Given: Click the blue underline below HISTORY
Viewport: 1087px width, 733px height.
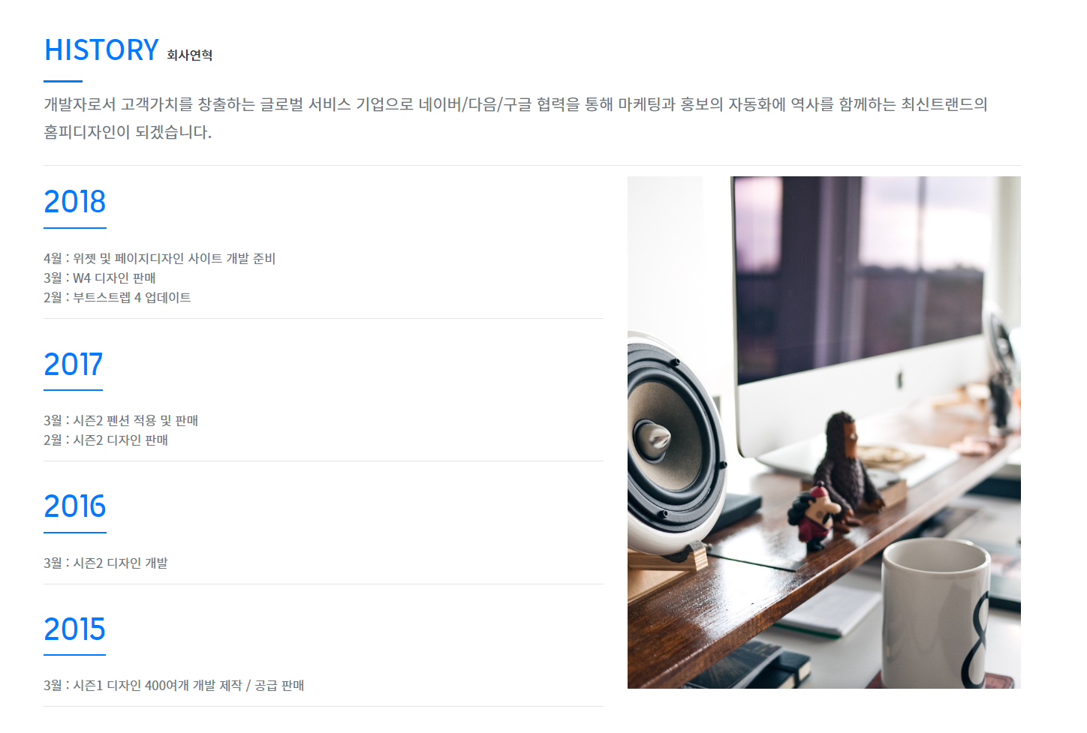Looking at the screenshot, I should [63, 81].
